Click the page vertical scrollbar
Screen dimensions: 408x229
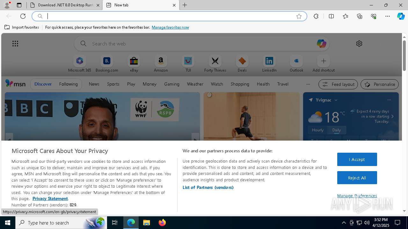point(404,56)
